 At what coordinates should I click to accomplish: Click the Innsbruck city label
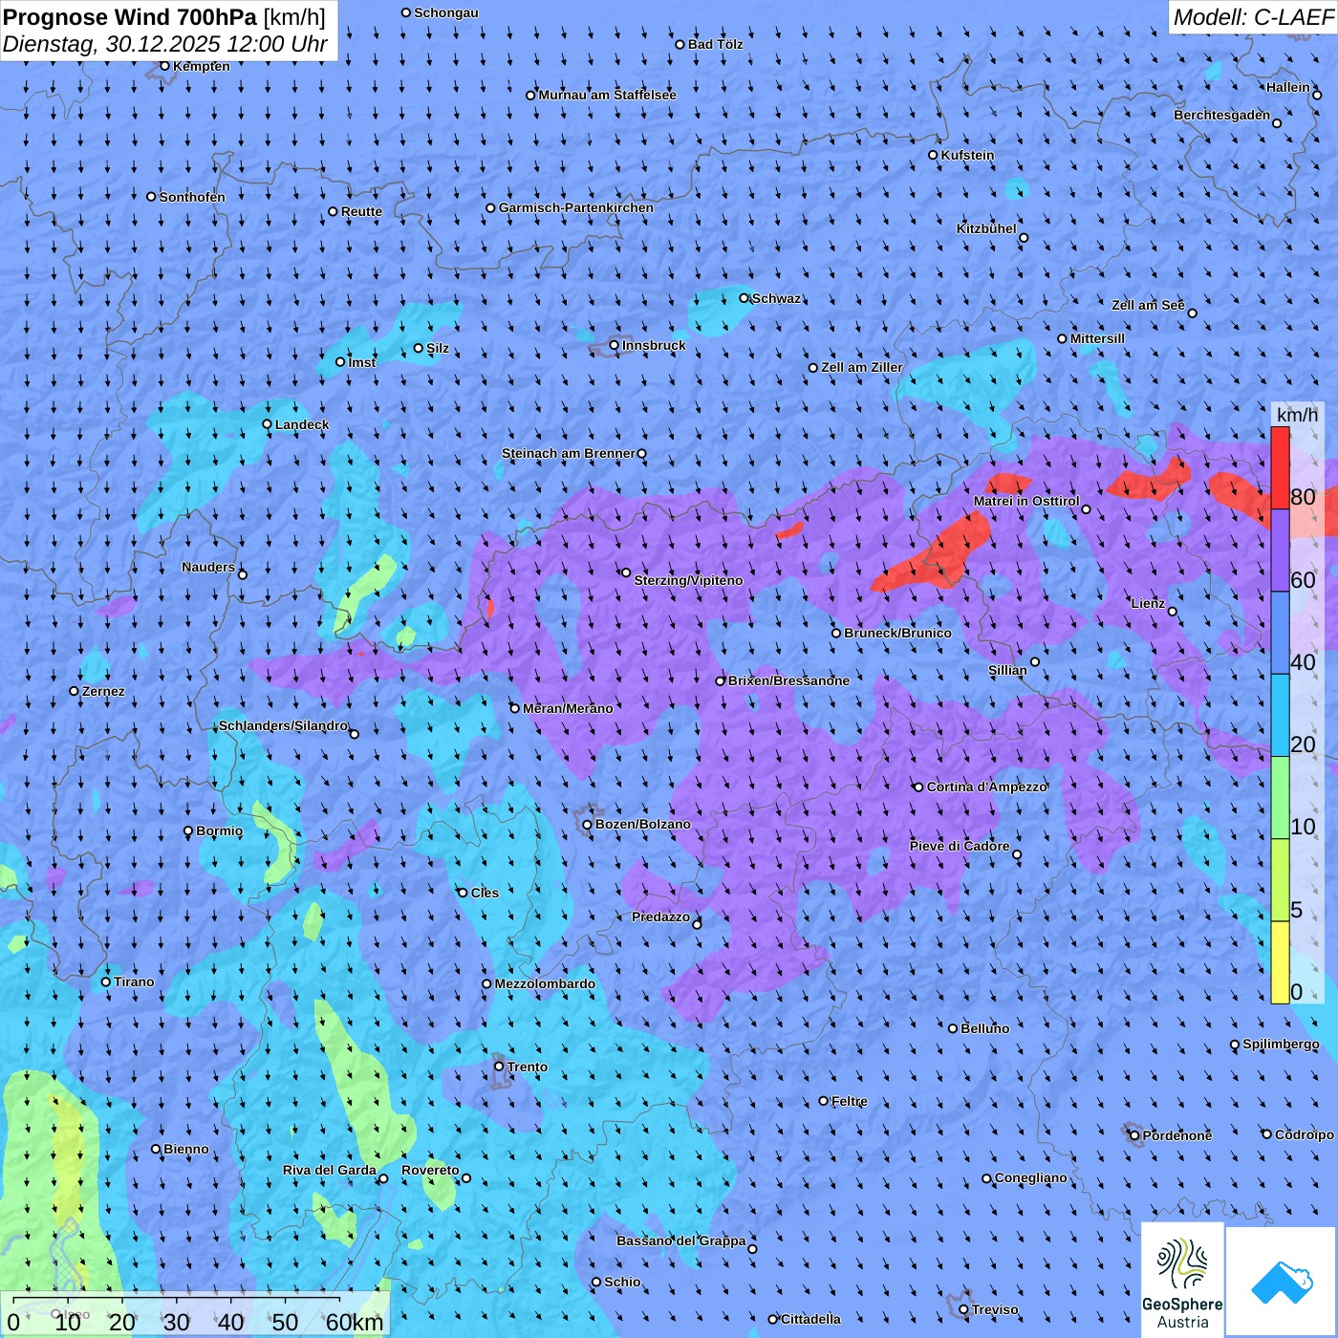tap(654, 345)
